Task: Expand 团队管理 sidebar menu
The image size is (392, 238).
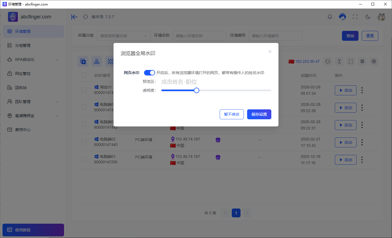Action: pyautogui.click(x=33, y=102)
